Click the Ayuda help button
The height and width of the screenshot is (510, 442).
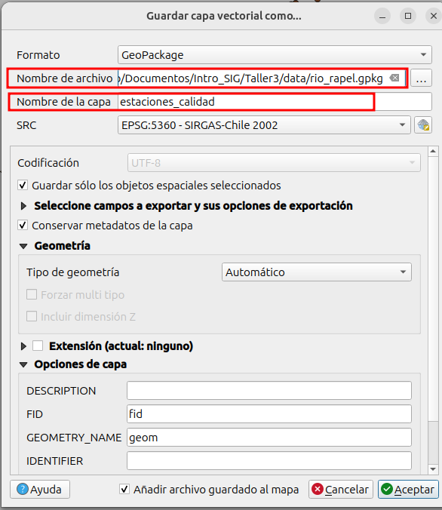click(x=40, y=489)
